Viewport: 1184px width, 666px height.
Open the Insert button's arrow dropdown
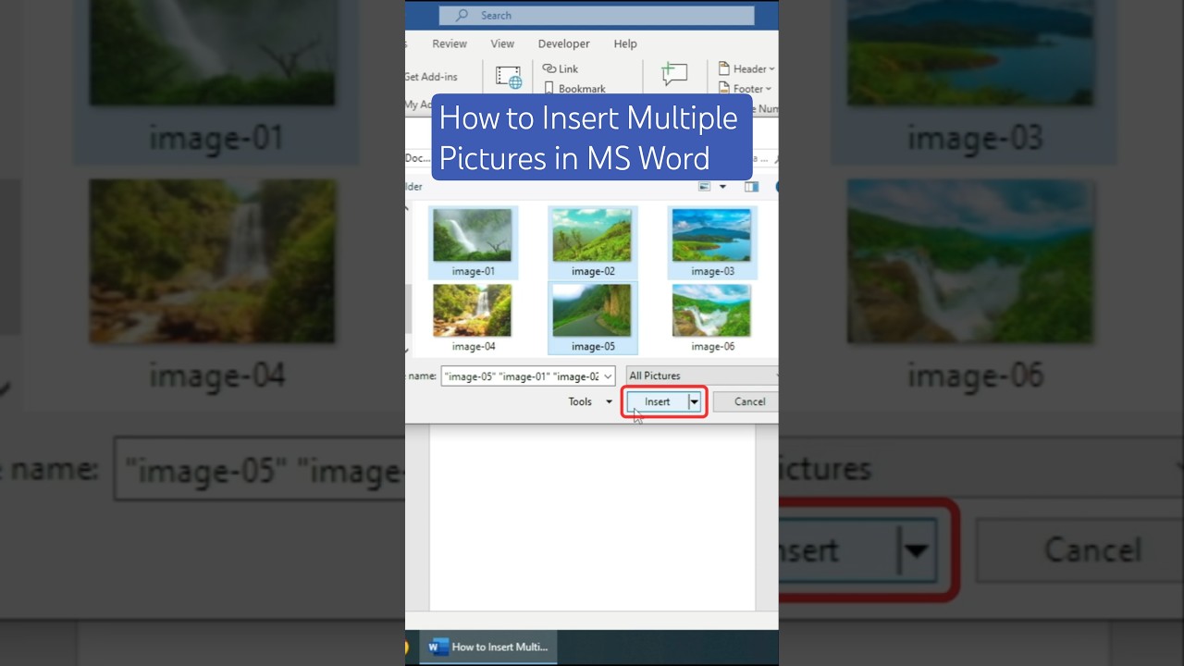tap(695, 401)
